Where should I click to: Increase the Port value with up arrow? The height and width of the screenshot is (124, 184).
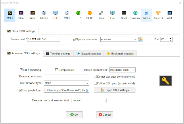170,38
